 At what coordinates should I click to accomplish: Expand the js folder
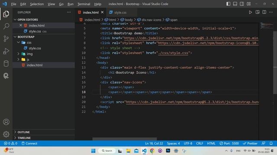(18, 59)
